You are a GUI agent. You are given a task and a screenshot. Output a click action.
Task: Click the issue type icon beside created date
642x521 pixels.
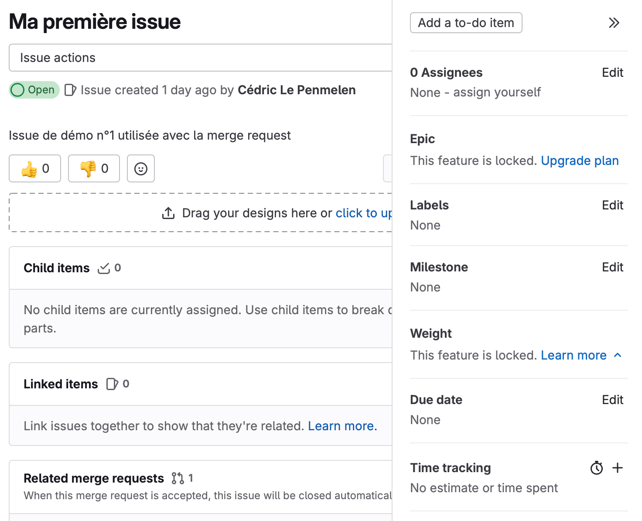click(x=70, y=90)
